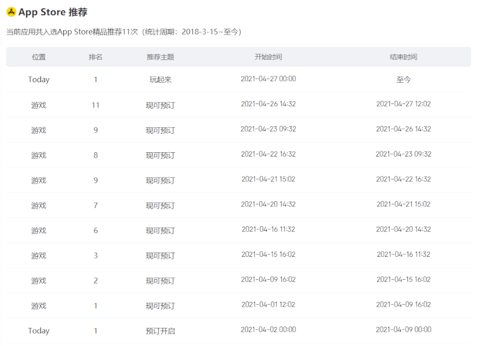Click the 至今 end time cell
The width and height of the screenshot is (478, 346).
[403, 80]
